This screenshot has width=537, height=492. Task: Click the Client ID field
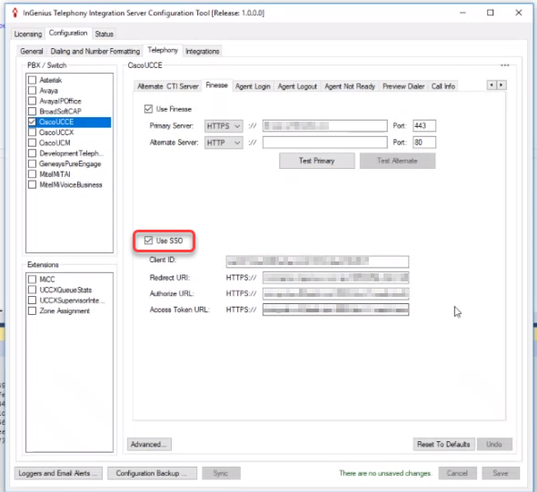point(317,261)
